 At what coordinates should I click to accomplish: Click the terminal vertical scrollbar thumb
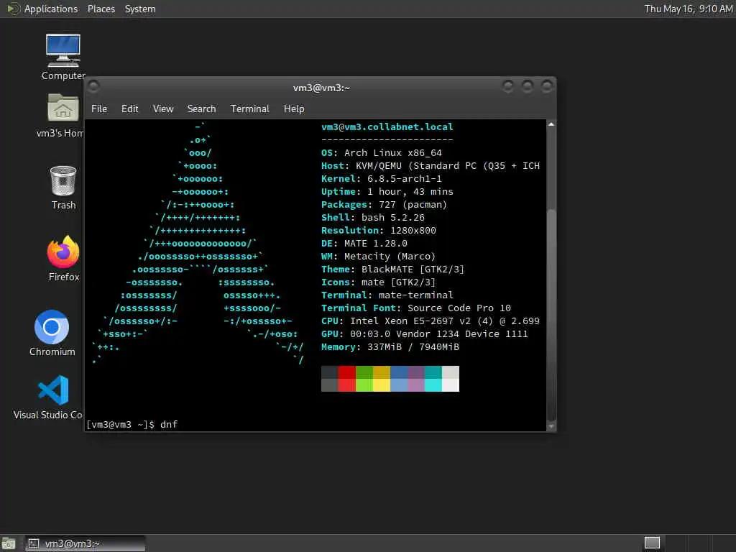click(x=551, y=315)
